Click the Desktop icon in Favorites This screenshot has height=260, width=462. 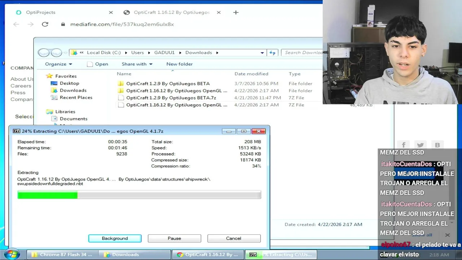tap(54, 83)
